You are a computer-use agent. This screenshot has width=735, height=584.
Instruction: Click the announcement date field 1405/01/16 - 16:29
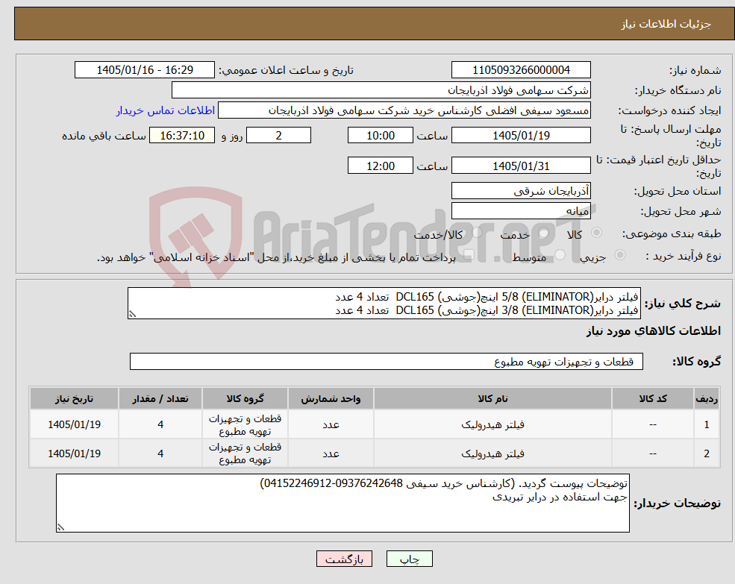click(x=144, y=70)
